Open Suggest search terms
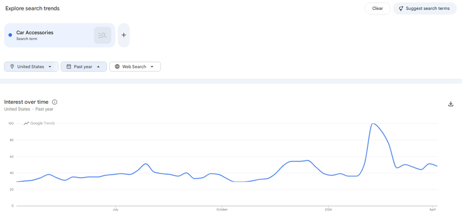The height and width of the screenshot is (218, 462). (x=425, y=9)
